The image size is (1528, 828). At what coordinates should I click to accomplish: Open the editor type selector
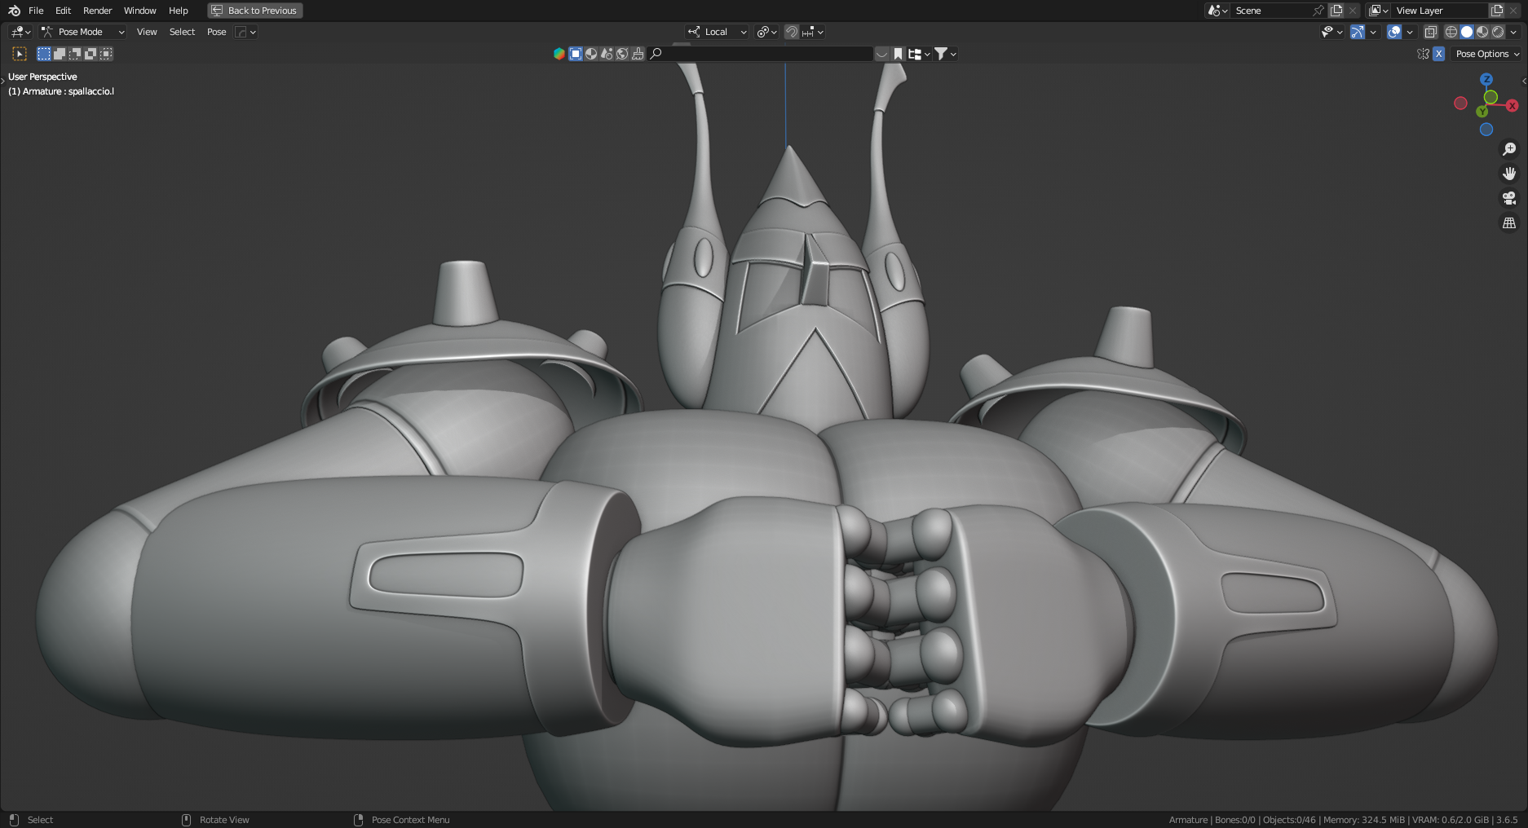click(20, 32)
